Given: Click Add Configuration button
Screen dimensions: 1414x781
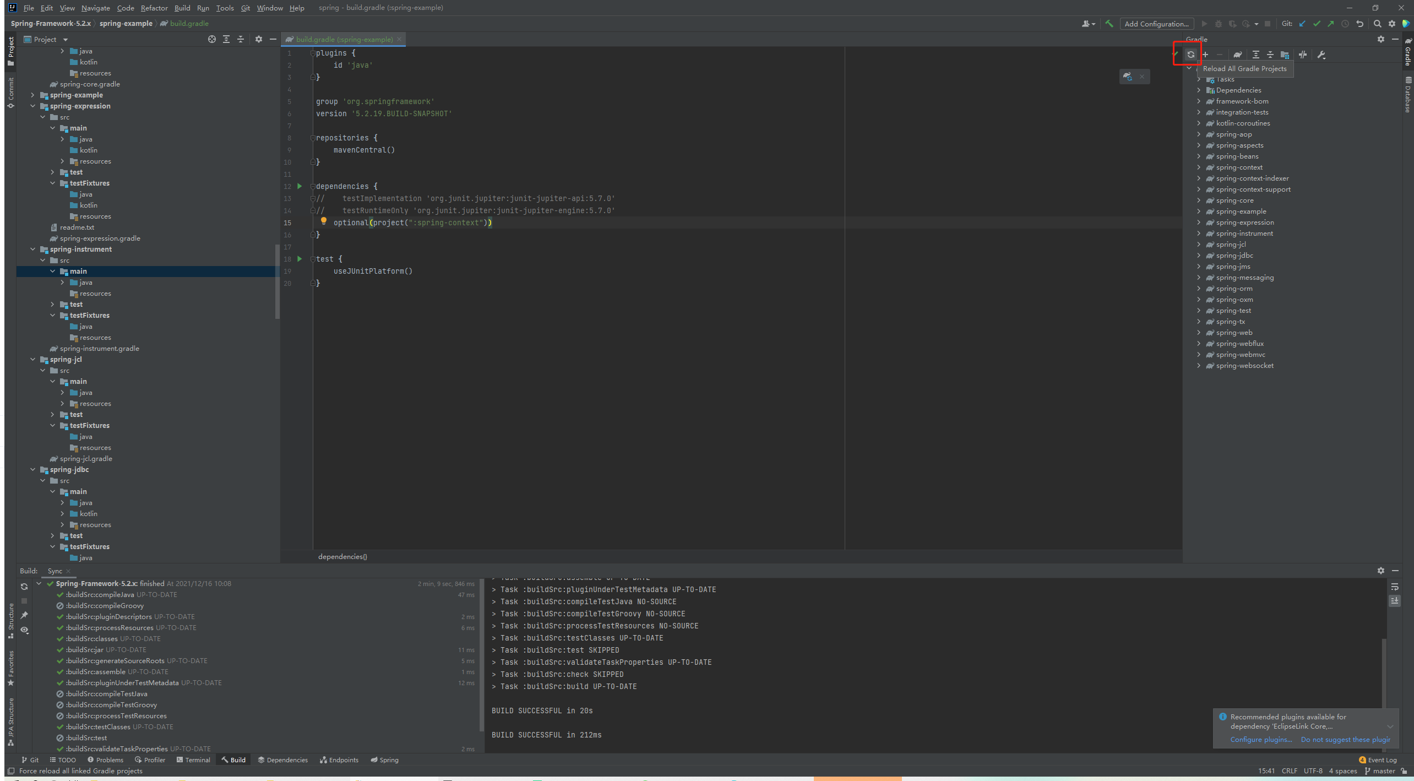Looking at the screenshot, I should 1156,24.
